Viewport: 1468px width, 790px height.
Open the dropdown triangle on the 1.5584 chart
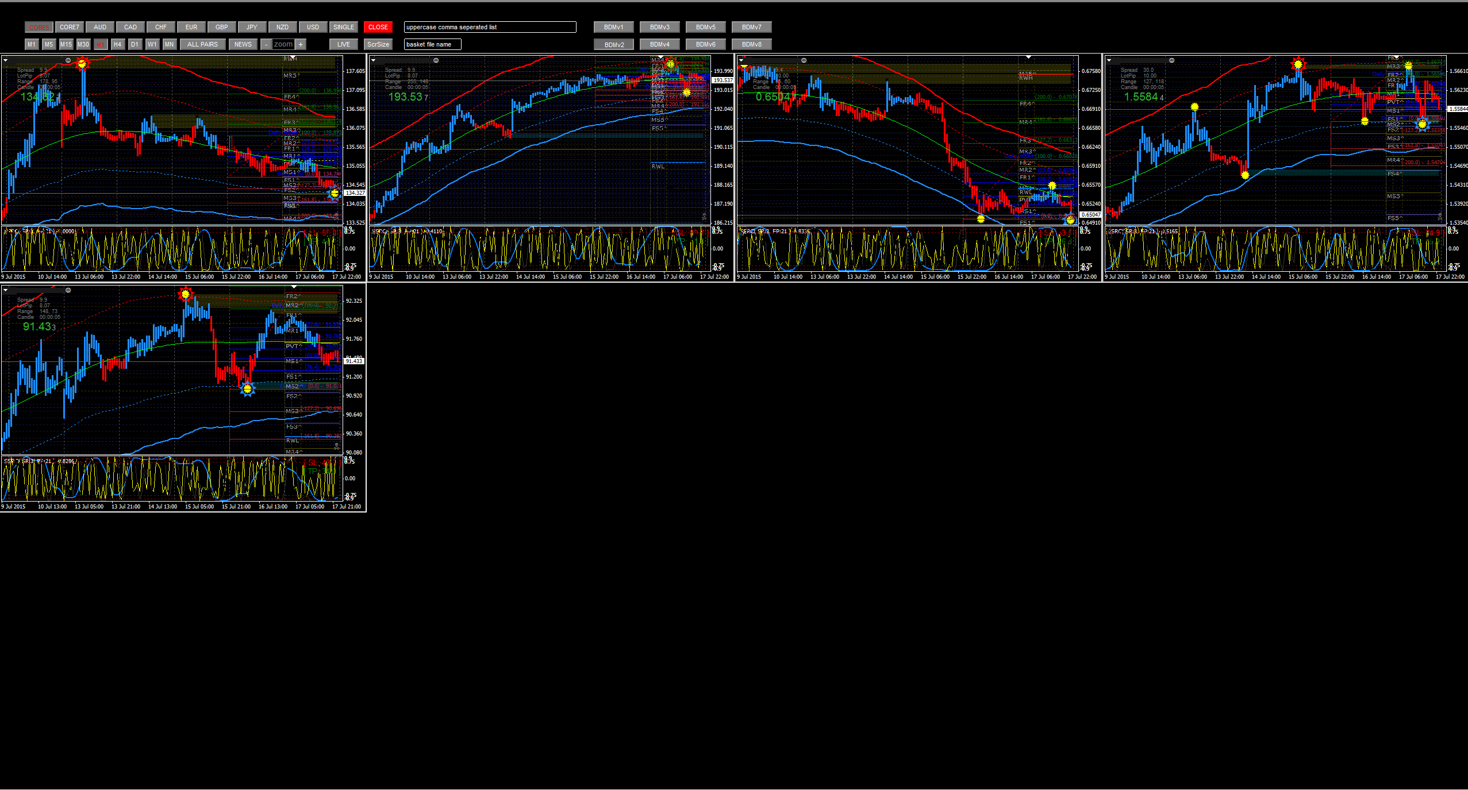[1109, 60]
